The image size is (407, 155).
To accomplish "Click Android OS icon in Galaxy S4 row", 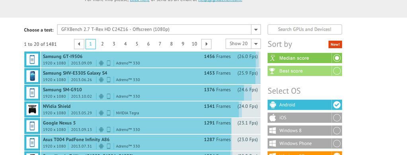I will [x=101, y=80].
